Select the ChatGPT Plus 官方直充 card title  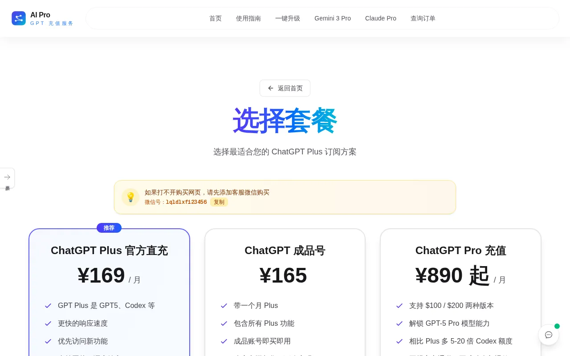[109, 251]
